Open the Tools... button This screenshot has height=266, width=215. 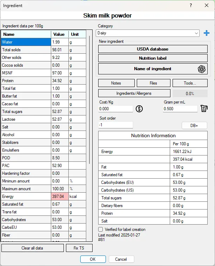click(x=190, y=83)
